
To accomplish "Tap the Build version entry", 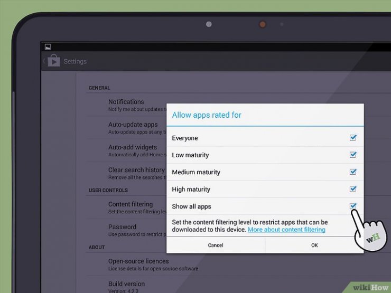I will click(126, 287).
